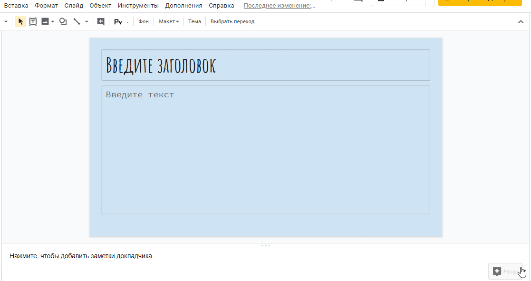
Task: Click the Ру input tools icon
Action: point(118,22)
